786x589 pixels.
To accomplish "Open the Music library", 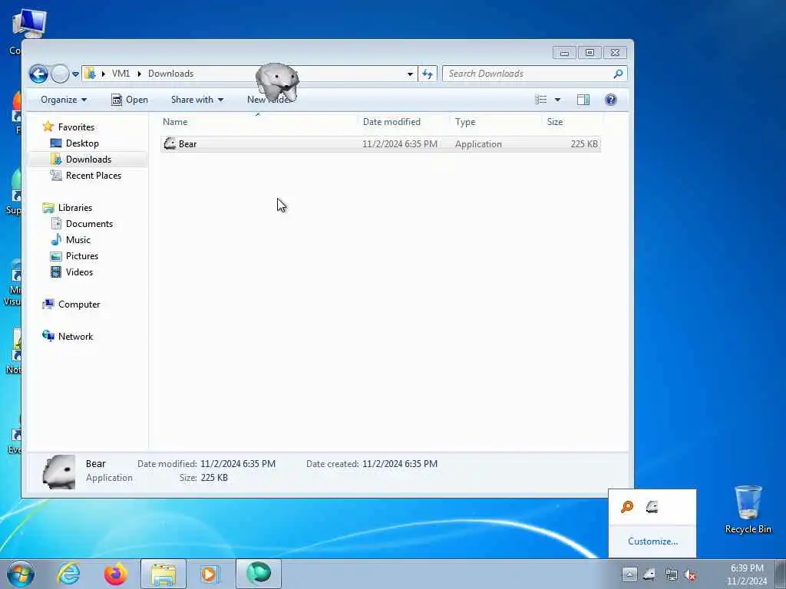I will [78, 240].
